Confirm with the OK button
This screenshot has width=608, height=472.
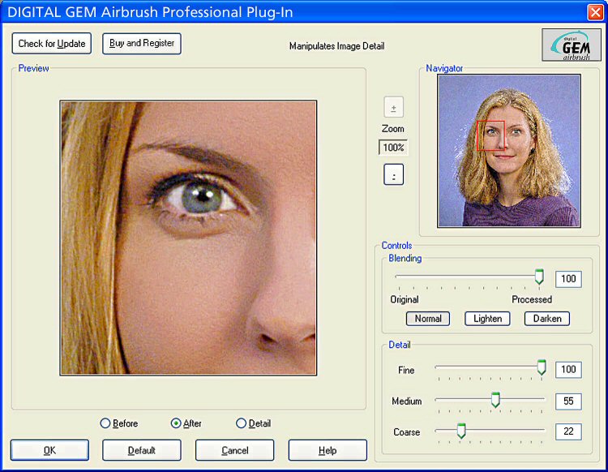(x=49, y=450)
